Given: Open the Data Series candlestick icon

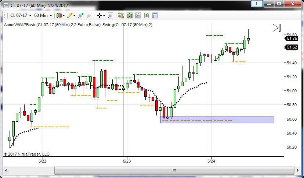Looking at the screenshot, I should (129, 15).
